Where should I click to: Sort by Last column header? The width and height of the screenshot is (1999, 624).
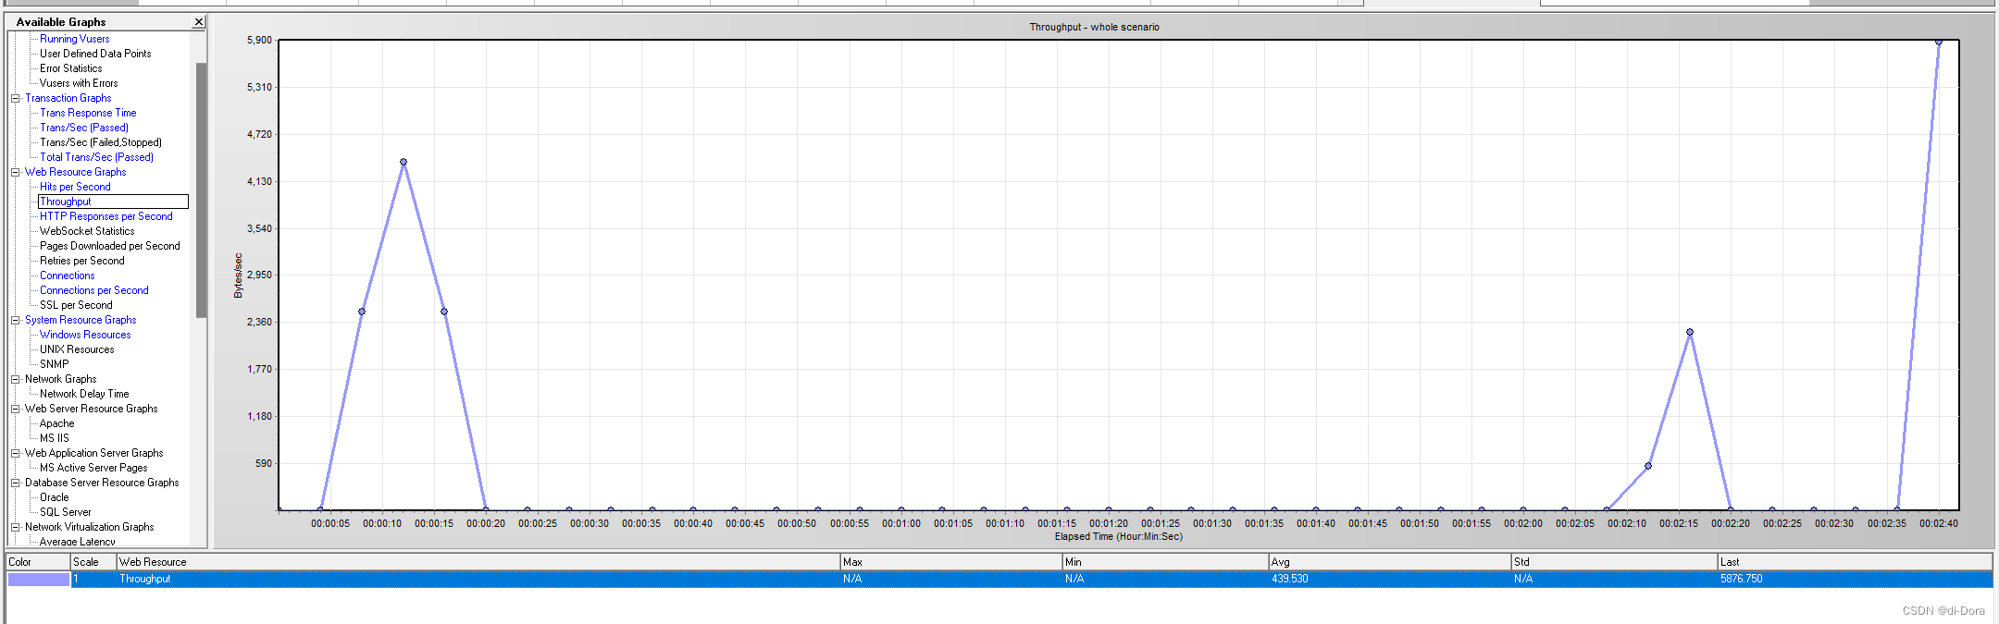[x=1856, y=562]
